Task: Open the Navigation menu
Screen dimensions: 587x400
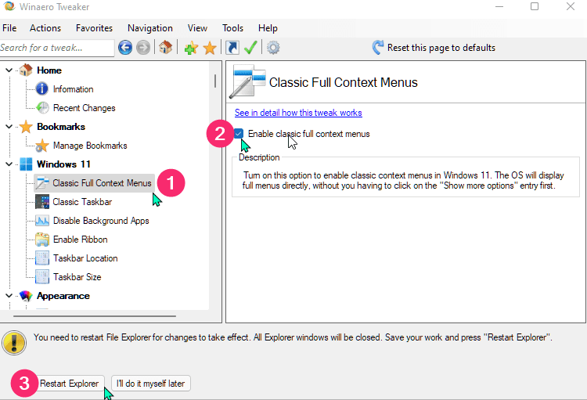Action: [x=150, y=28]
